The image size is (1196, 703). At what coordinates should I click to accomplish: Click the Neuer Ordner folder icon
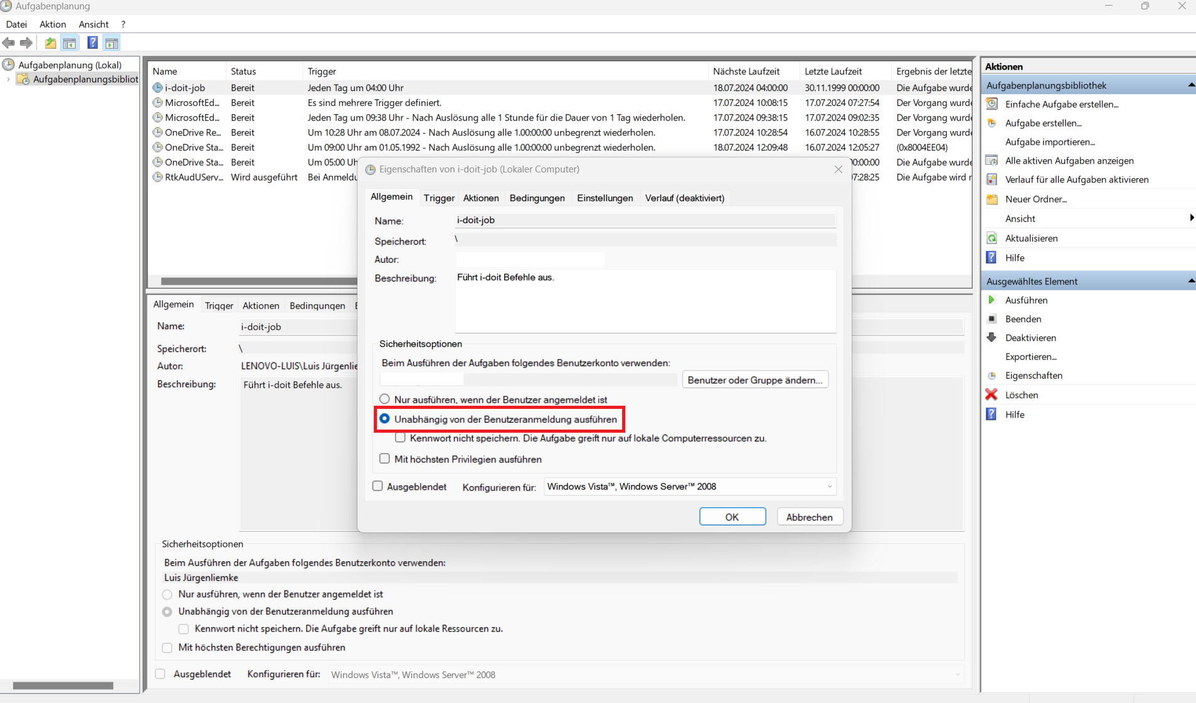pos(992,199)
